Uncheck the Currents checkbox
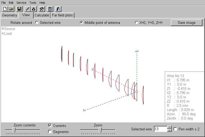The image size is (205, 137). coord(50,126)
